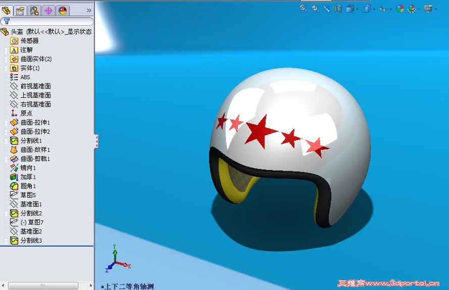Switch to FeatureManager design tree tab
Screen dimensions: 449x290
point(6,11)
